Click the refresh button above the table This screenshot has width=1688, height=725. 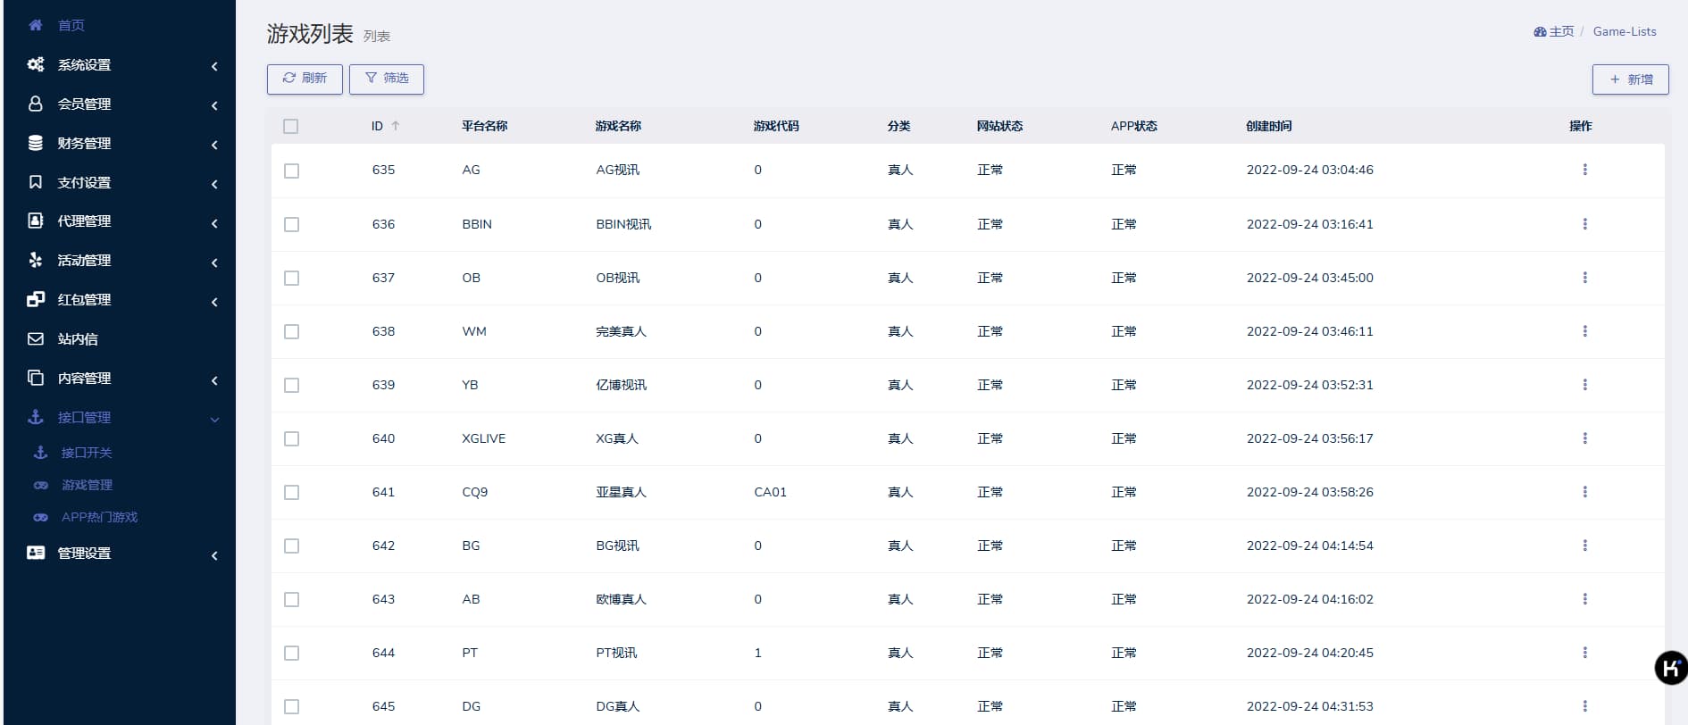[305, 79]
